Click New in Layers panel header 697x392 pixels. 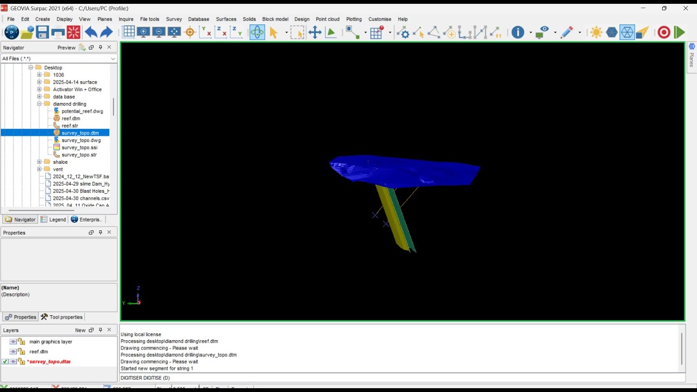tap(80, 330)
